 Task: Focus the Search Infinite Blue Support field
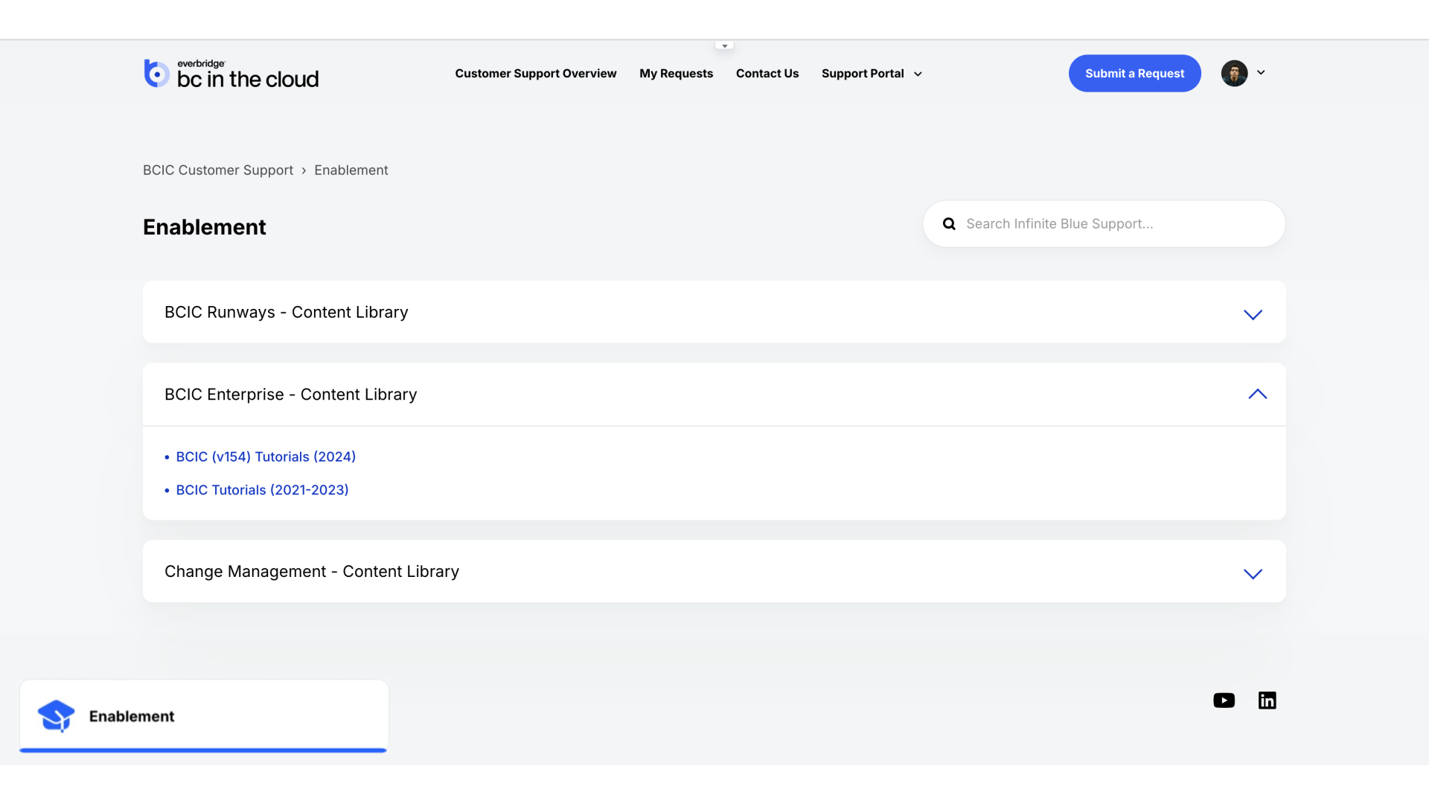coord(1104,224)
